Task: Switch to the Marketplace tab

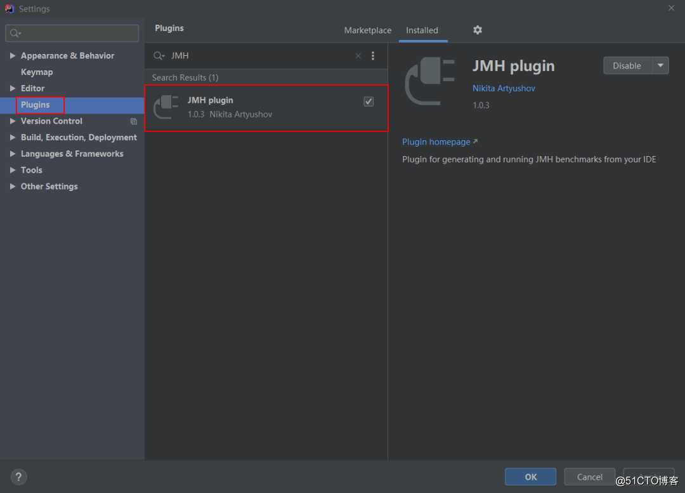Action: (x=367, y=30)
